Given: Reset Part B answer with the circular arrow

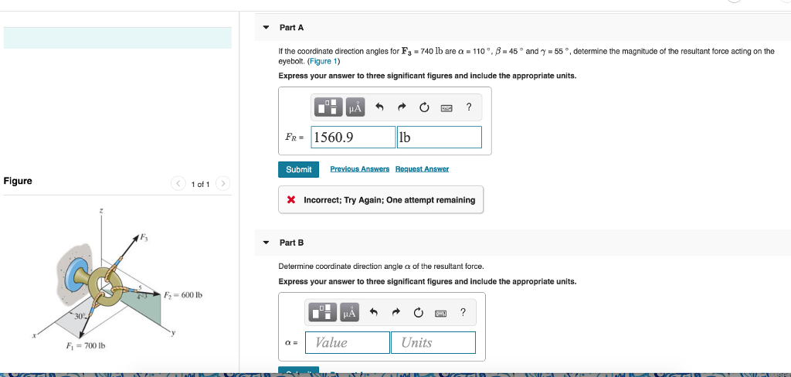Looking at the screenshot, I should coord(418,313).
